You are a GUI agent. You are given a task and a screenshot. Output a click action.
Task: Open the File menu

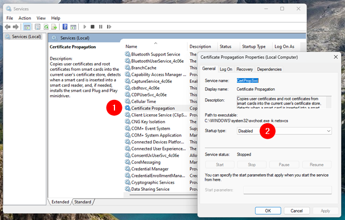[10, 18]
